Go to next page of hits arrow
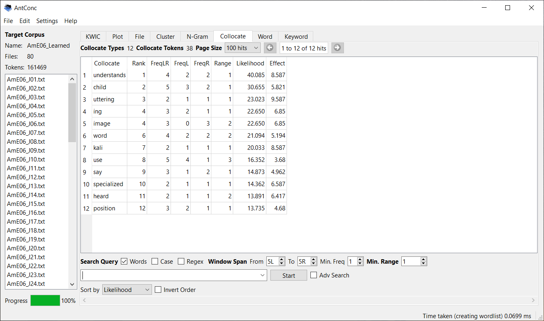The image size is (544, 321). coord(337,48)
